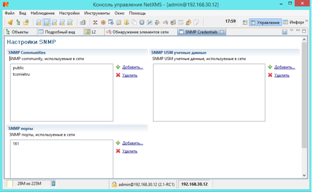Click the red-green network nodes toolbar icon

(x=95, y=22)
